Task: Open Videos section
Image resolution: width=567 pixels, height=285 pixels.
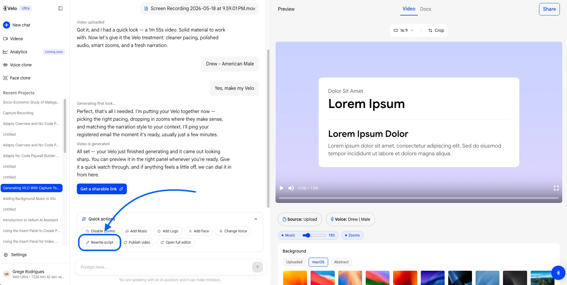Action: (x=13, y=39)
